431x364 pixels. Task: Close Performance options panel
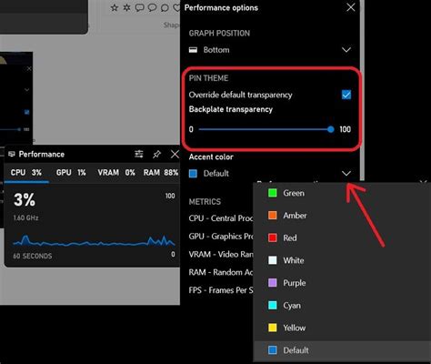(351, 7)
